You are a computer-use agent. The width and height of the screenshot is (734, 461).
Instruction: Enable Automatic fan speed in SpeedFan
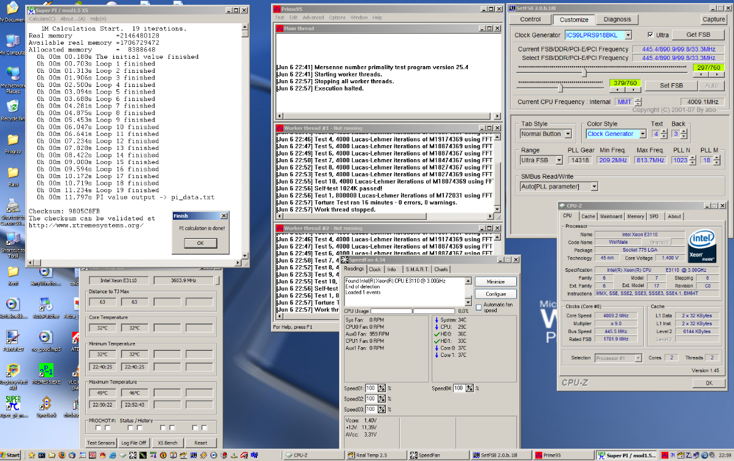coord(479,307)
